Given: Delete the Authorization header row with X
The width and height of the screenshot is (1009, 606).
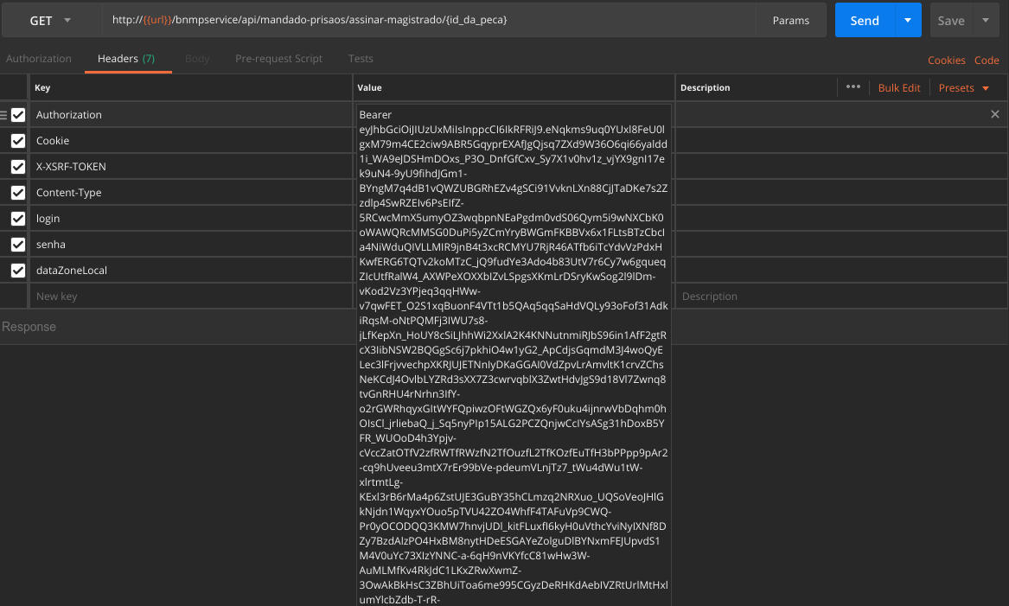Looking at the screenshot, I should coord(995,114).
